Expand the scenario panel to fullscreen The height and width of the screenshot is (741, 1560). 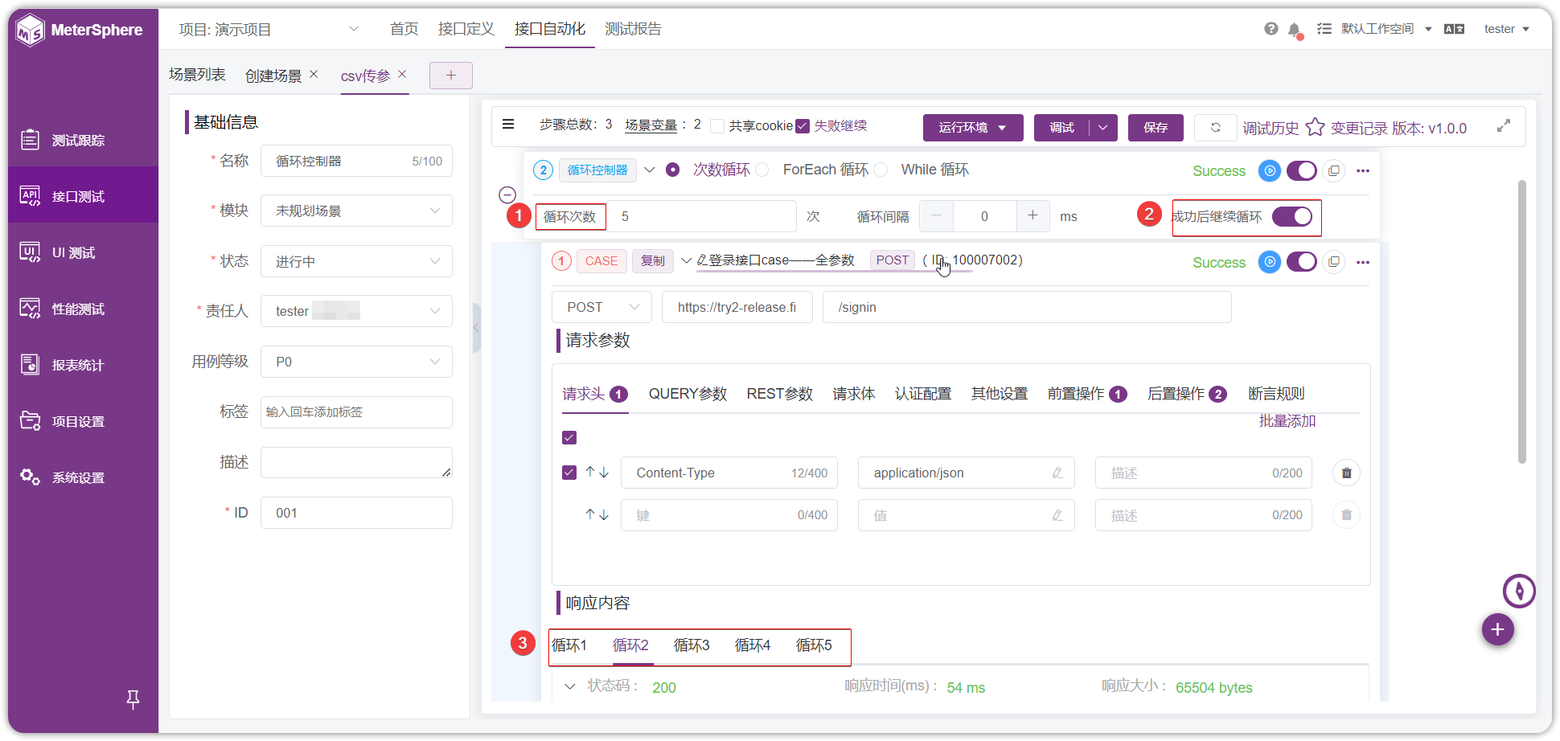pyautogui.click(x=1503, y=126)
